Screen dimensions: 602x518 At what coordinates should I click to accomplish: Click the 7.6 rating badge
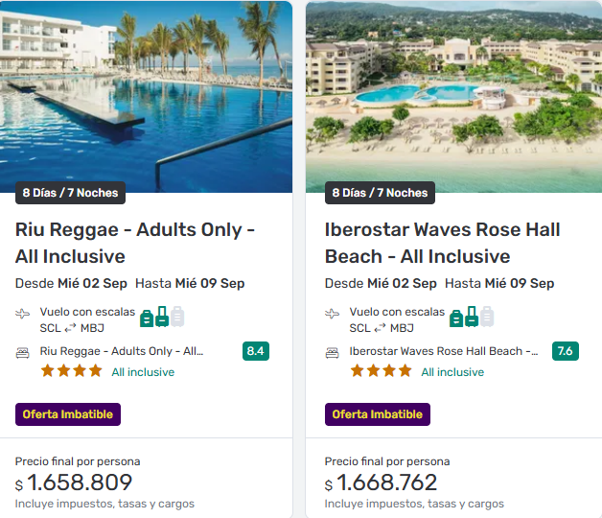click(x=566, y=351)
